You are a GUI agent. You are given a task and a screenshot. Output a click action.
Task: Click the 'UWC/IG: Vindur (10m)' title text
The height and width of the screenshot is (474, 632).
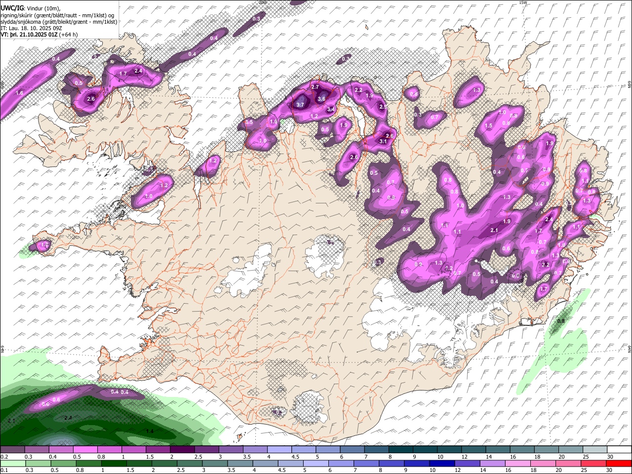(x=31, y=8)
